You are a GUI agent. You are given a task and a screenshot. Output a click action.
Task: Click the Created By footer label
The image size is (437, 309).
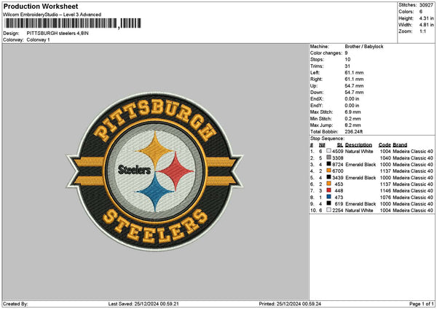point(15,304)
